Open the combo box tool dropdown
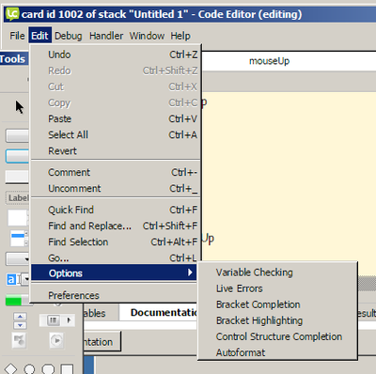Image resolution: width=376 pixels, height=374 pixels. coord(18,279)
